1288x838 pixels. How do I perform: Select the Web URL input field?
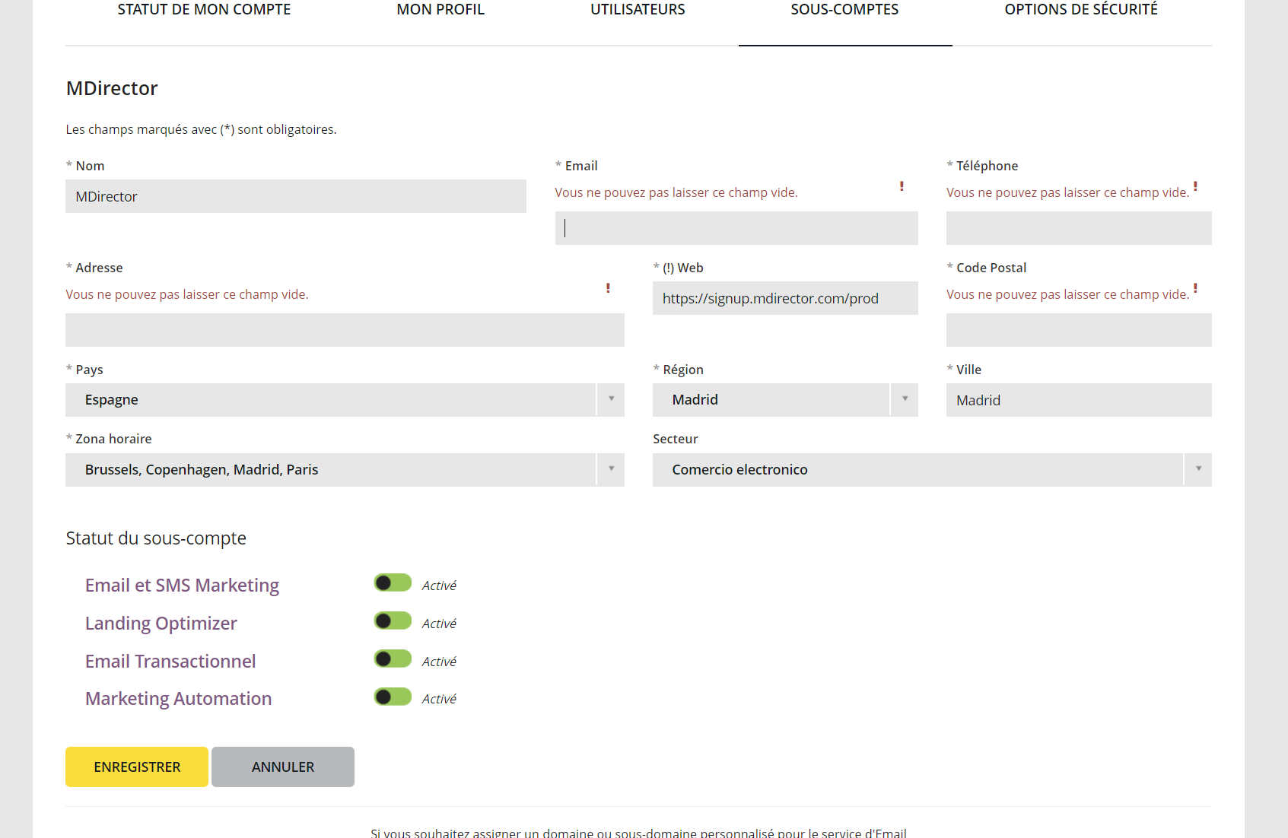pos(784,298)
